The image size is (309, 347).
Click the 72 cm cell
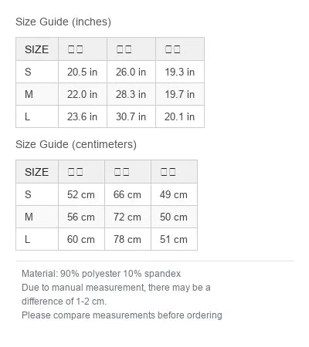(x=127, y=217)
